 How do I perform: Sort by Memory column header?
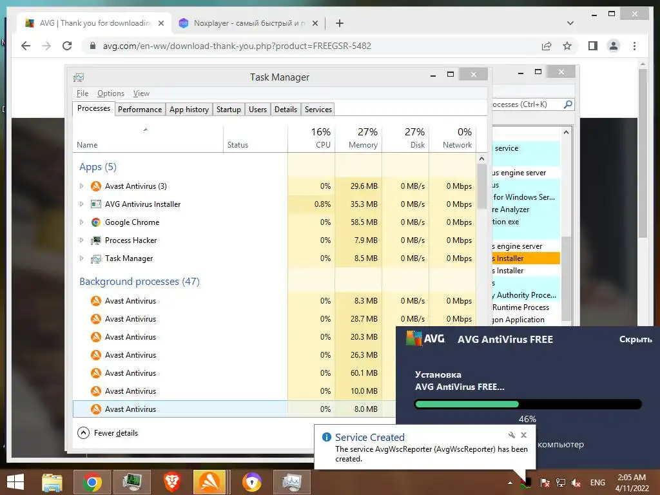[x=358, y=139]
